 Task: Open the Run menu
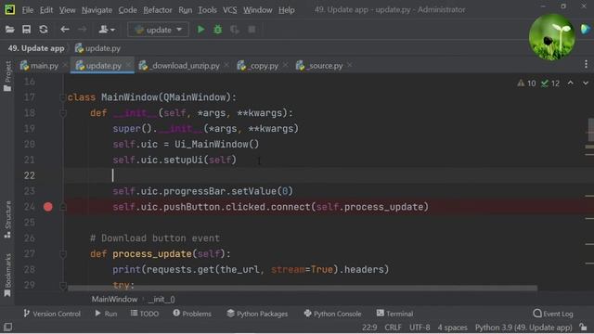coord(186,10)
